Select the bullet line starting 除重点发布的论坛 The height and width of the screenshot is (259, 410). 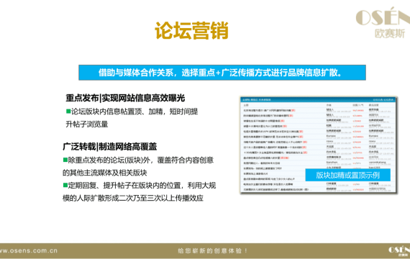(138, 160)
